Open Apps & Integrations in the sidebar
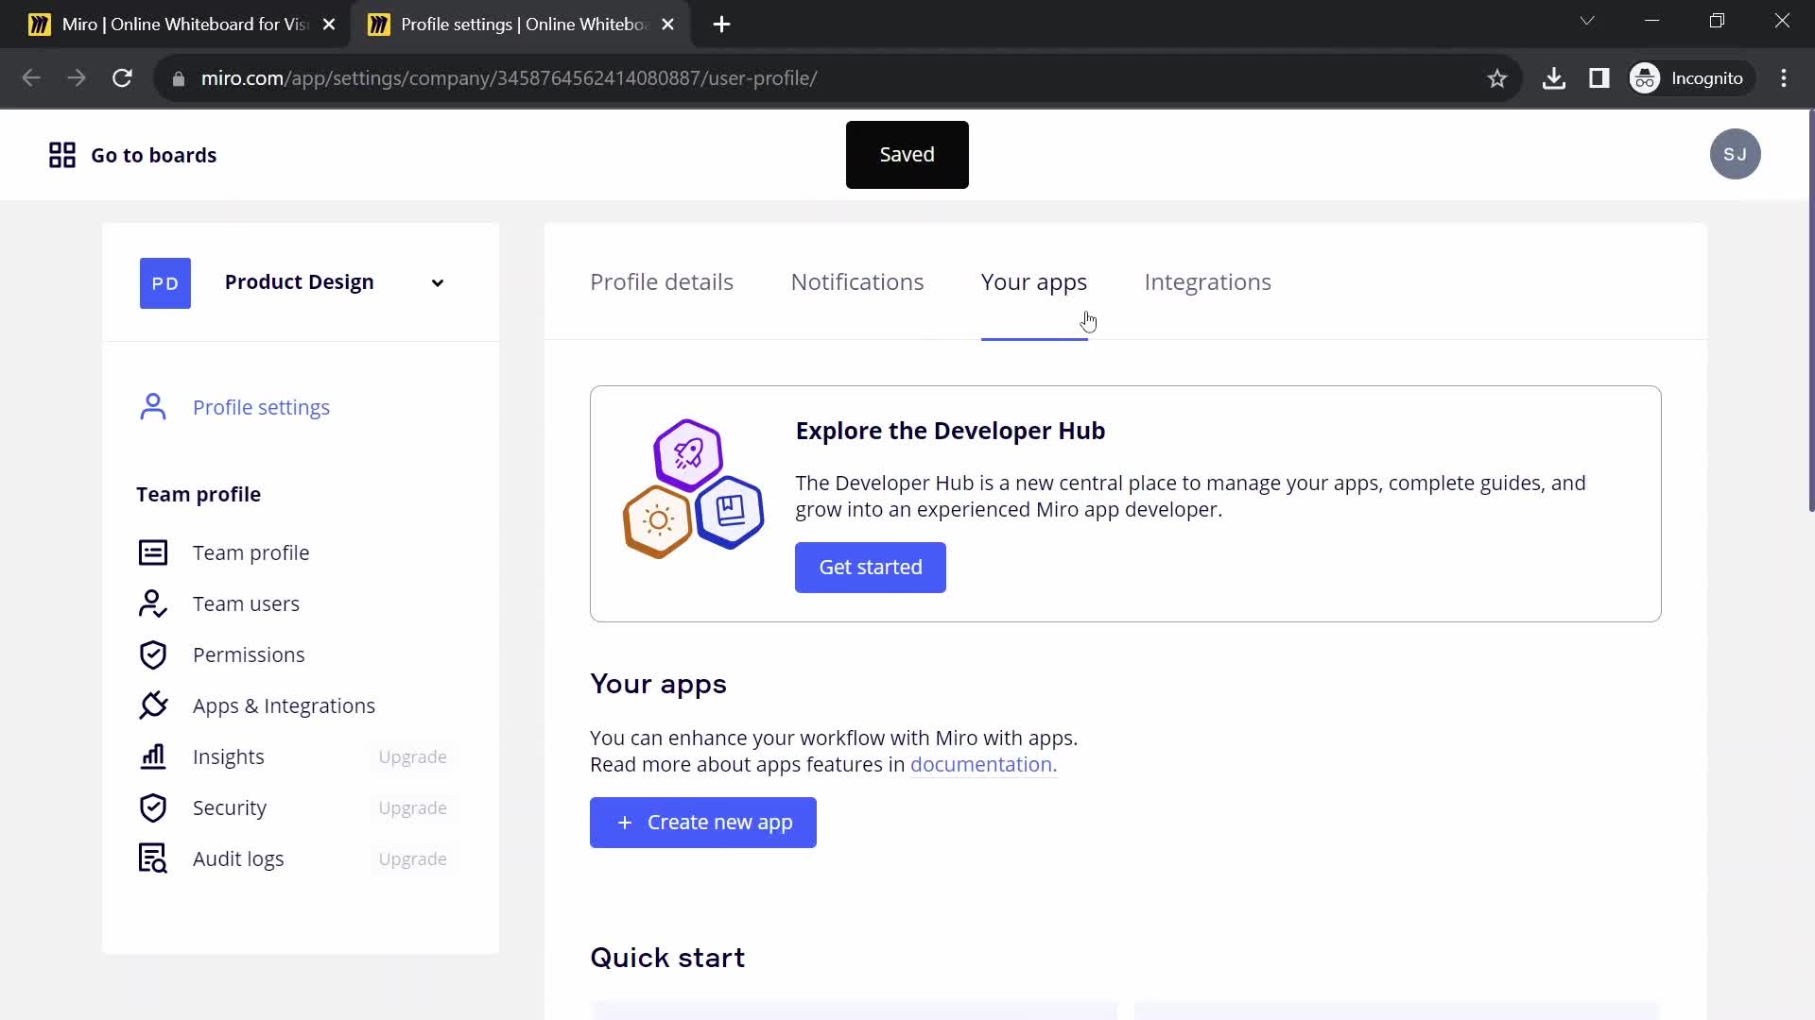This screenshot has width=1815, height=1020. click(284, 706)
